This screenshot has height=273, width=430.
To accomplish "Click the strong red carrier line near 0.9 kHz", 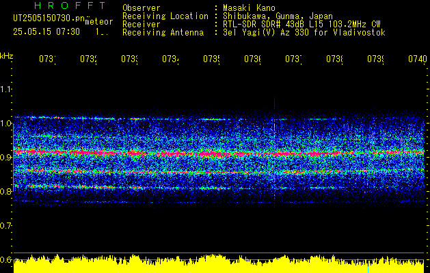I will tap(219, 153).
